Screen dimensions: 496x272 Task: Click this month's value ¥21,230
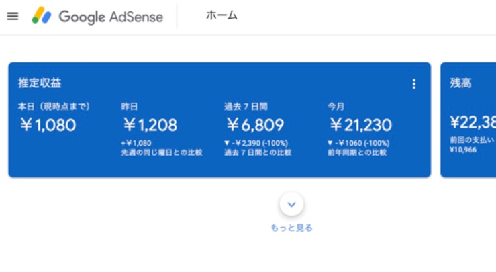coord(360,125)
